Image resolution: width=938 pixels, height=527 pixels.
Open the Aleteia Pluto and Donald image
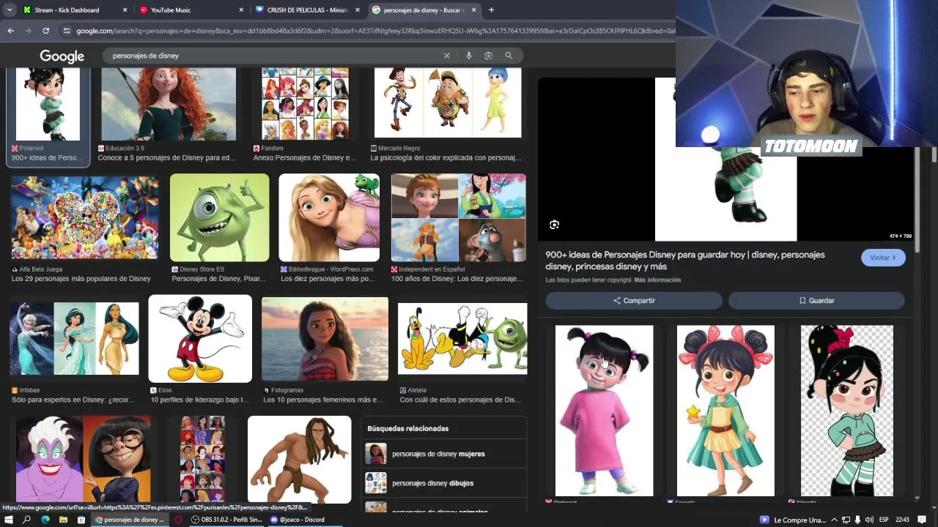click(462, 339)
